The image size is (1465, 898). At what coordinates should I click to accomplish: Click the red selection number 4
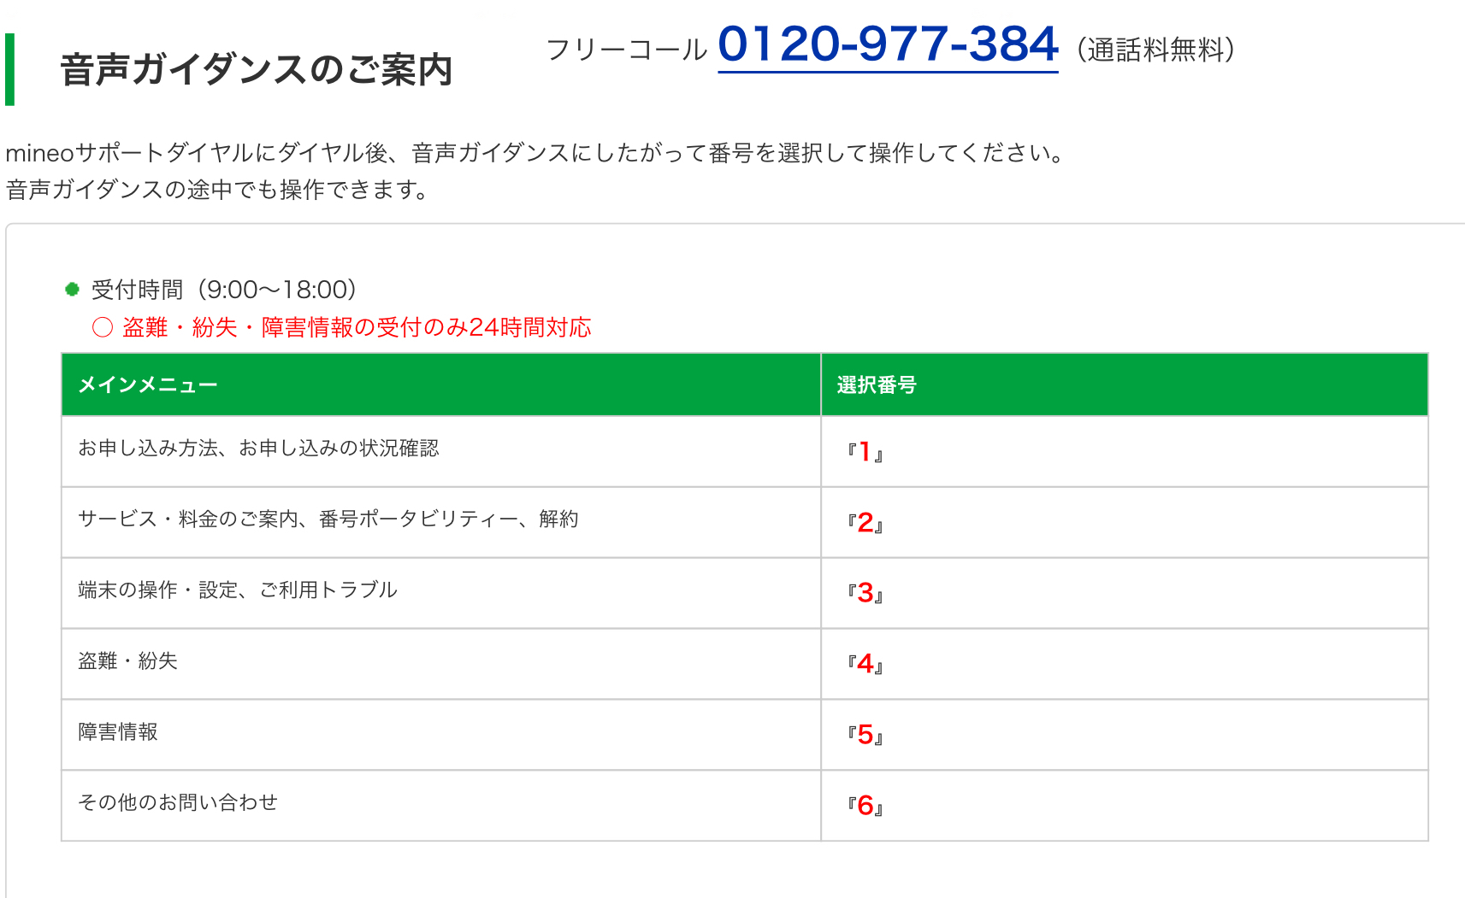865,664
